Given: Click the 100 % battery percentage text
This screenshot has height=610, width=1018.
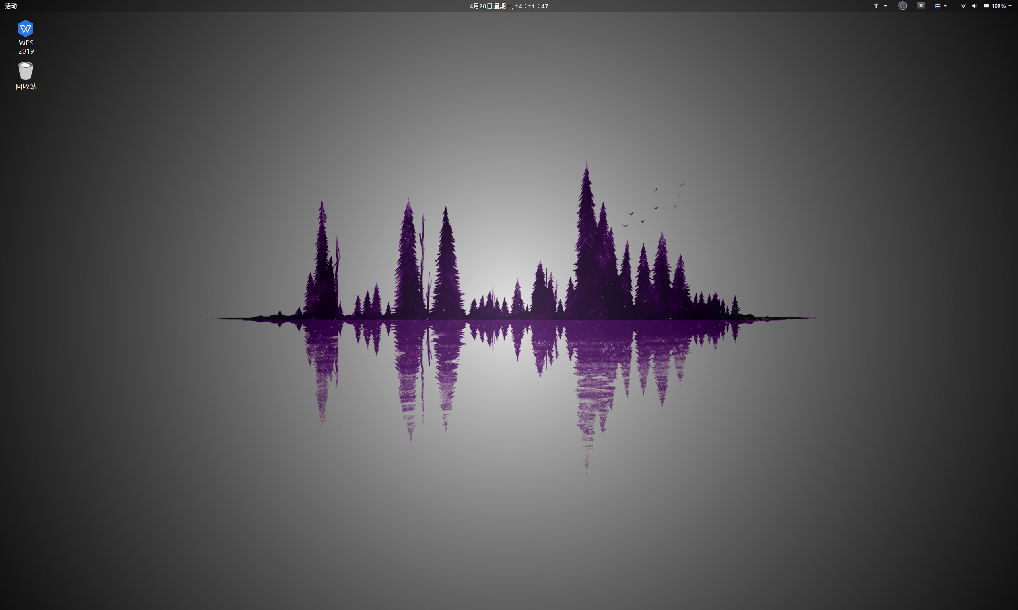Looking at the screenshot, I should click(x=998, y=6).
